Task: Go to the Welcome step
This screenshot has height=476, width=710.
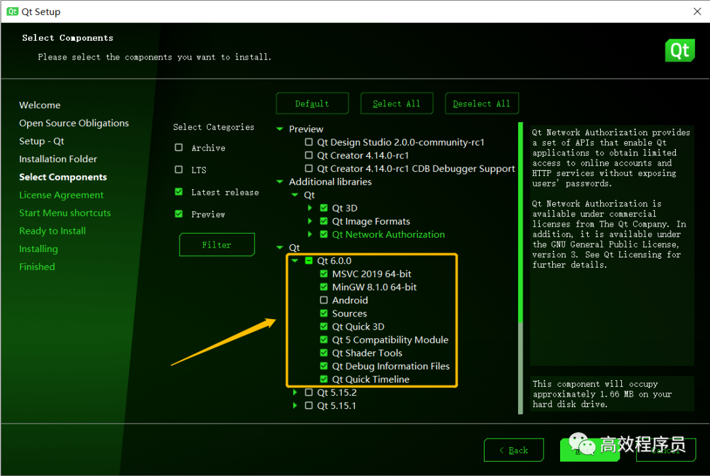Action: tap(40, 105)
